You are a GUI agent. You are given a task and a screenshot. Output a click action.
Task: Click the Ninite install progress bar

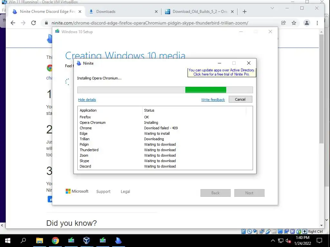165,90
